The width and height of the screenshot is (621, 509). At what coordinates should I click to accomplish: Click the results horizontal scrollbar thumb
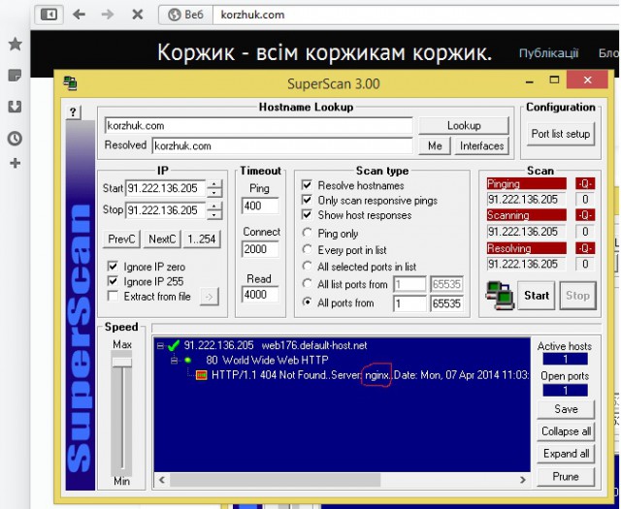[x=276, y=480]
